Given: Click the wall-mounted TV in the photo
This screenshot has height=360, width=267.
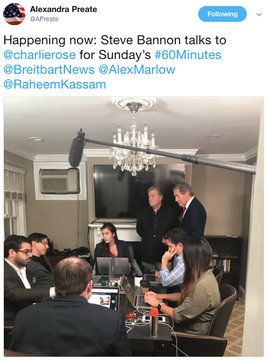Looking at the screenshot, I should tap(139, 191).
